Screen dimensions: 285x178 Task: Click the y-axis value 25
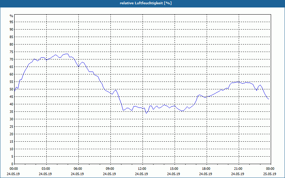pyautogui.click(x=11, y=127)
